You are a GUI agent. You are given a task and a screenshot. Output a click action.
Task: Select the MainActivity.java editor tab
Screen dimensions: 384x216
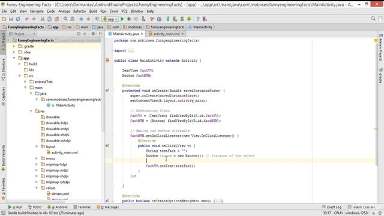(x=125, y=34)
